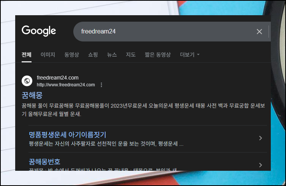Open the three-dot menu beside freedream24 URL
This screenshot has height=186, width=286.
point(101,85)
